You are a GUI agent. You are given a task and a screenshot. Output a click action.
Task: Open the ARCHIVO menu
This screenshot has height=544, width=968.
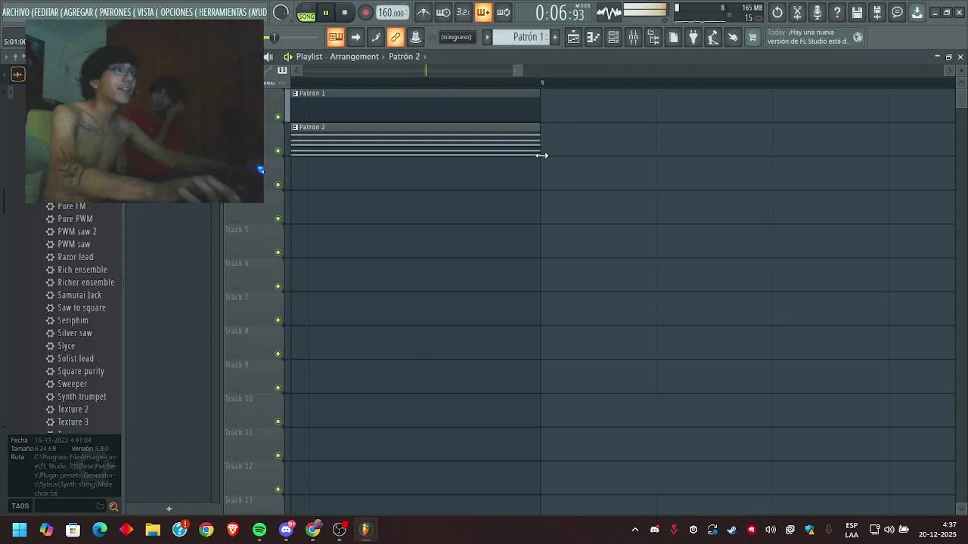pos(15,12)
